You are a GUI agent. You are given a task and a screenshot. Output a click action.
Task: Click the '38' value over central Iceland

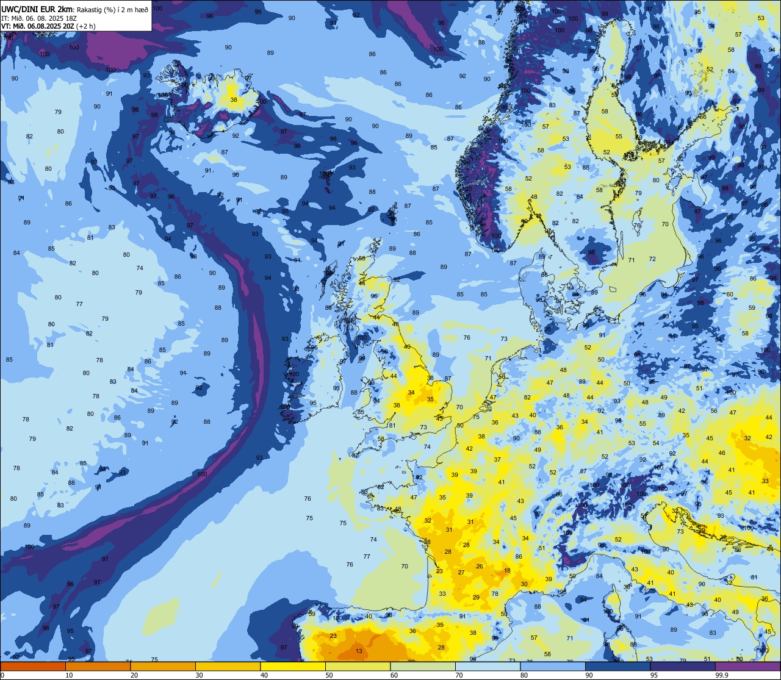point(234,99)
